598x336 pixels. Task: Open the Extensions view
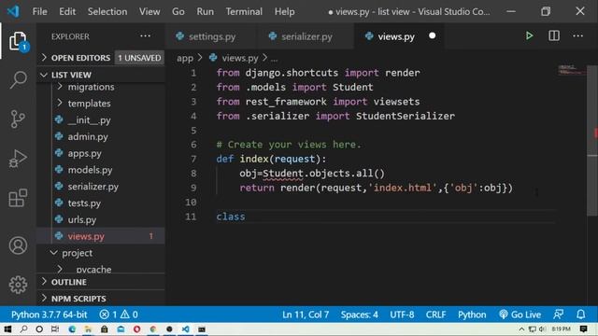click(18, 198)
